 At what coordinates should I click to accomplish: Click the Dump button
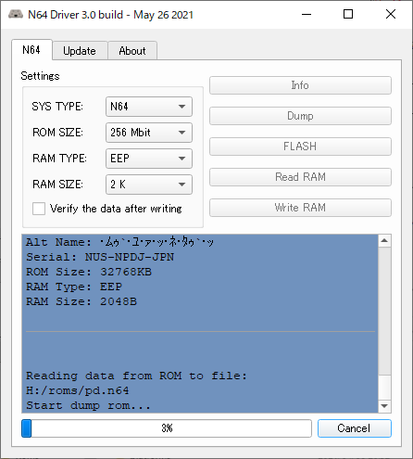[300, 116]
